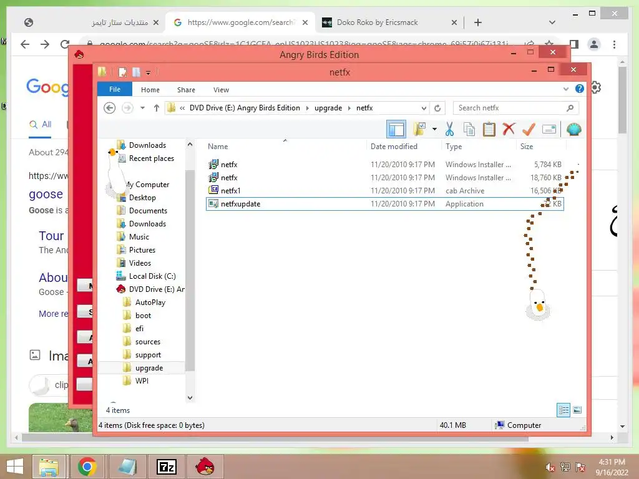Image resolution: width=639 pixels, height=479 pixels.
Task: Sort by the Name column header
Action: [x=218, y=146]
